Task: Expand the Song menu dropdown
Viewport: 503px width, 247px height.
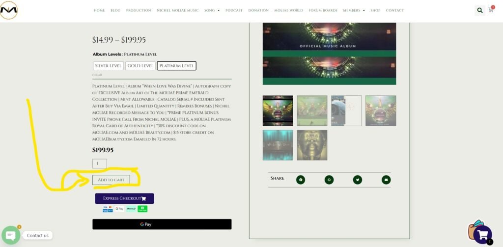Action: point(212,10)
